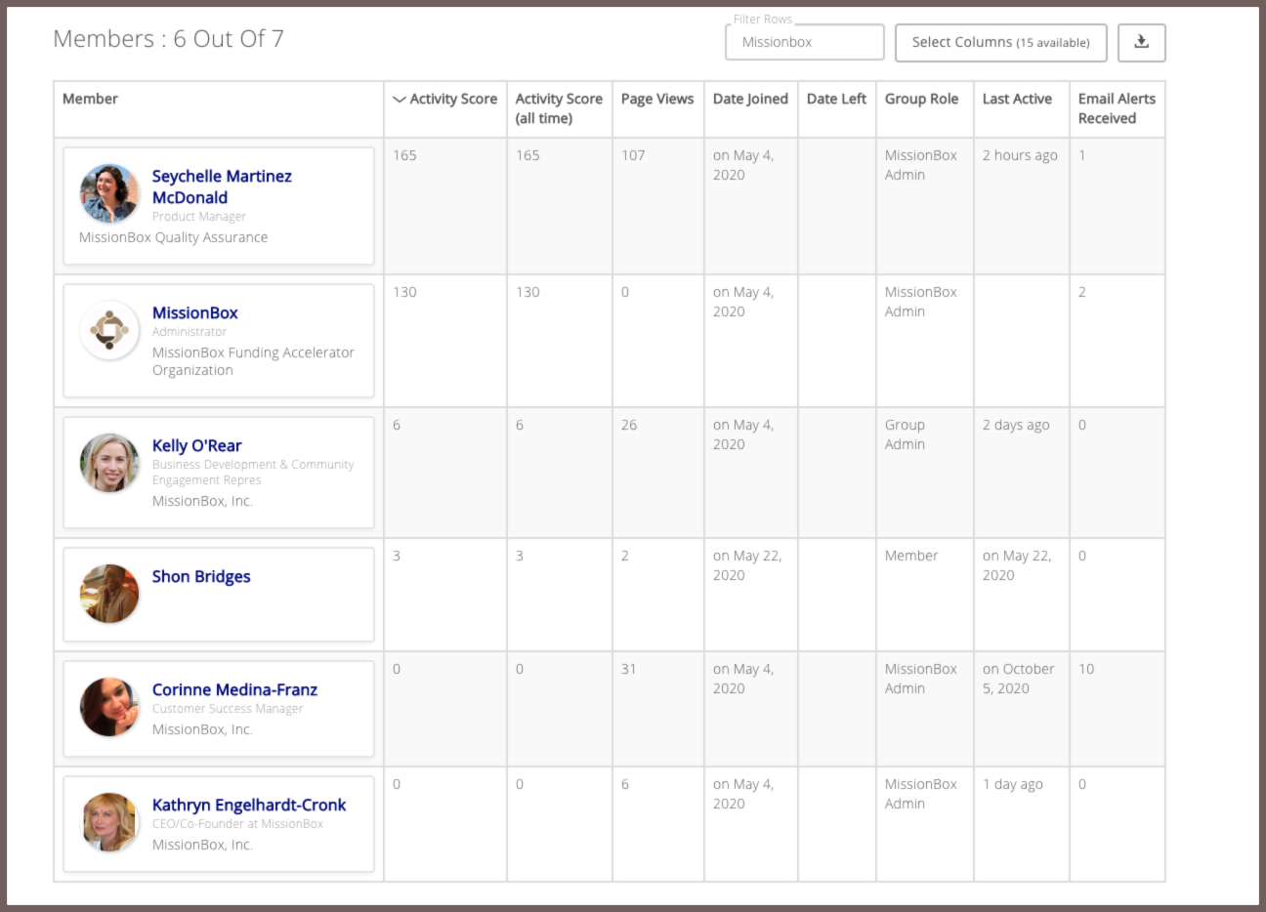Click the MissionBox organization logo avatar
1266x912 pixels.
click(x=109, y=330)
